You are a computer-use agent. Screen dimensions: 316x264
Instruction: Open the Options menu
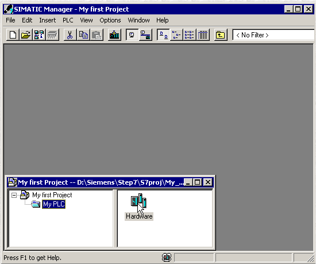[x=110, y=20]
